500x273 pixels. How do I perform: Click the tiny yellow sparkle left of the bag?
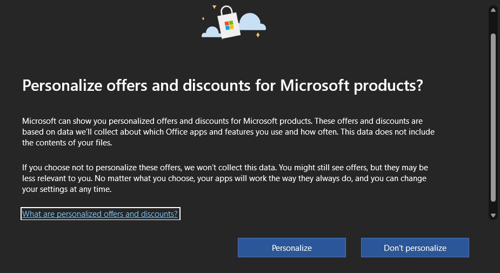203,18
